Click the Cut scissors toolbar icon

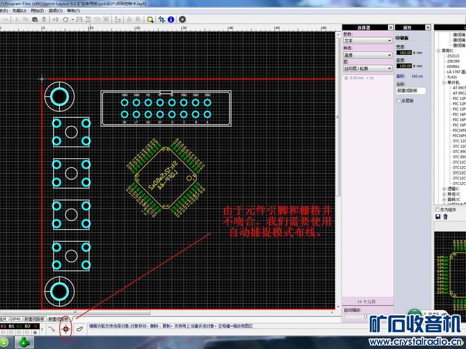(17, 20)
